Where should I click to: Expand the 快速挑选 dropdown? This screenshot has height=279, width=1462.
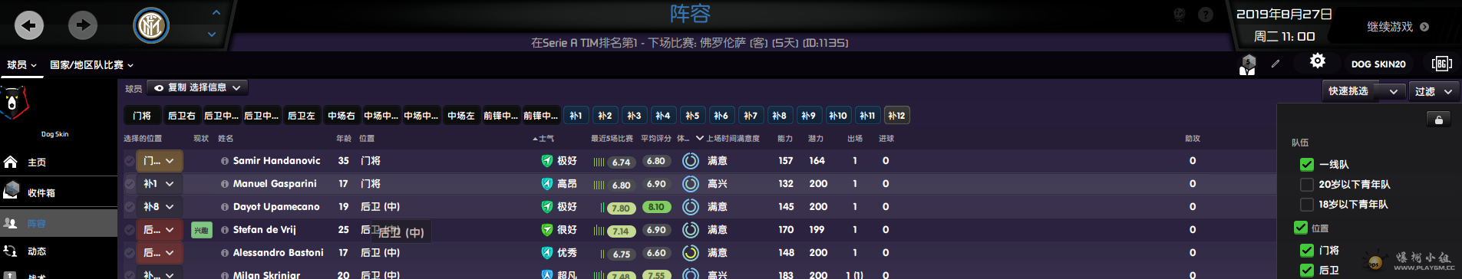point(1364,91)
